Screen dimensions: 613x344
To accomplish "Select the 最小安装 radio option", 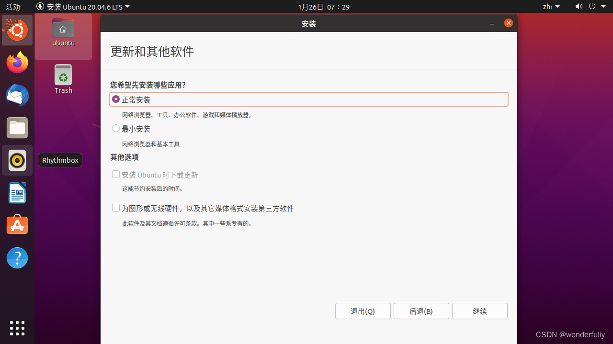I will 116,129.
